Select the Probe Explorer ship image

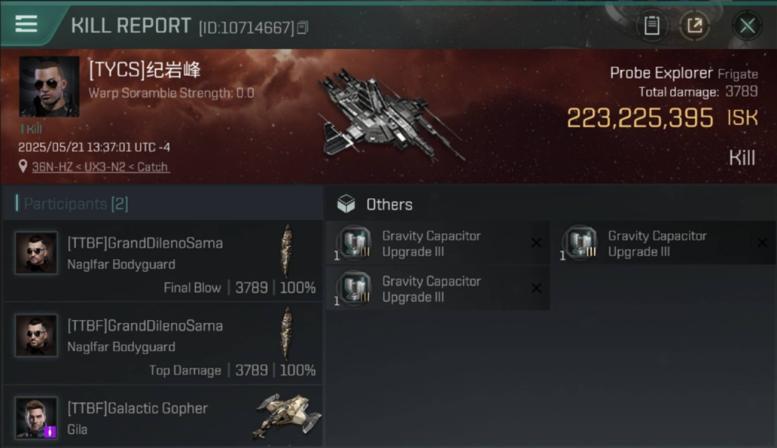(x=389, y=115)
